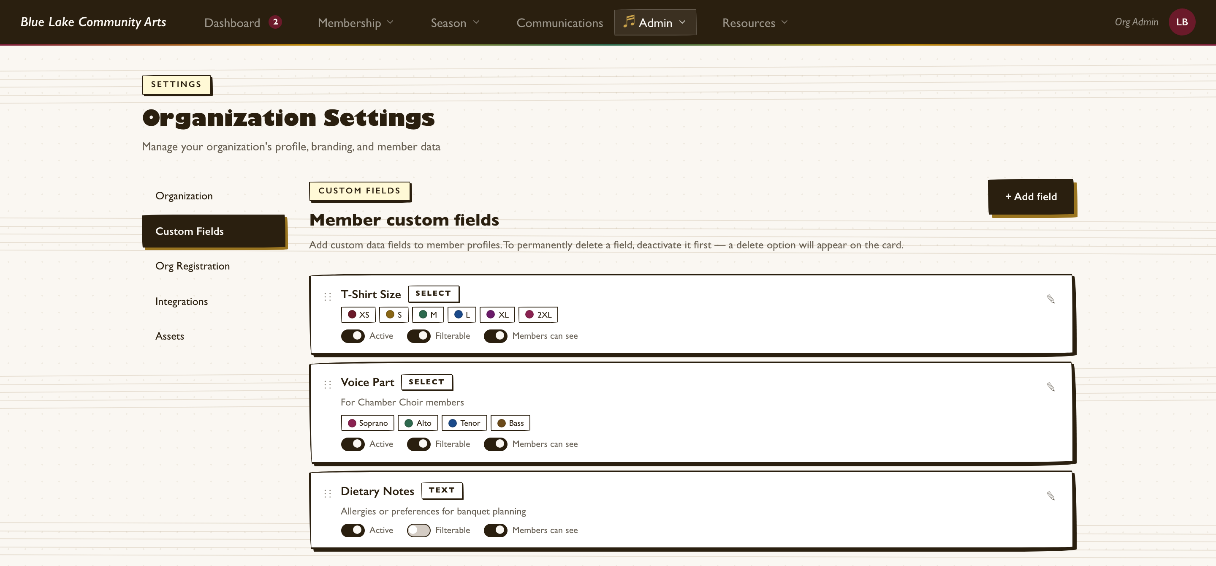This screenshot has height=566, width=1216.
Task: Click the edit pencil on Dietary Notes card
Action: (1050, 495)
